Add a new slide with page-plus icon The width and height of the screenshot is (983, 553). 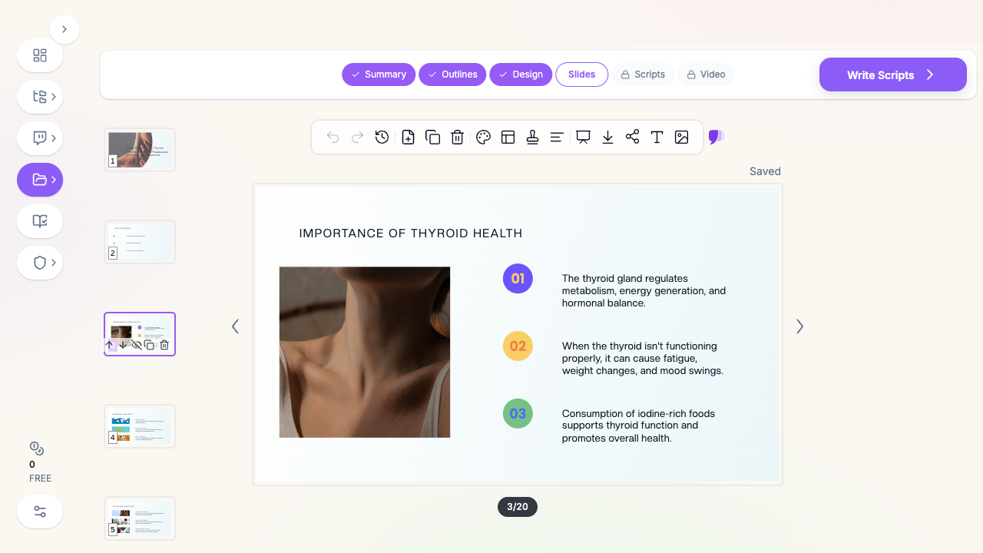click(x=408, y=137)
